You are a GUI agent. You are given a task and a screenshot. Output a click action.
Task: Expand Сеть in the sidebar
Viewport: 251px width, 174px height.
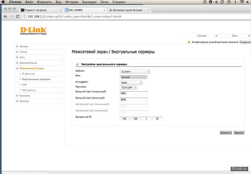[x=39, y=57]
